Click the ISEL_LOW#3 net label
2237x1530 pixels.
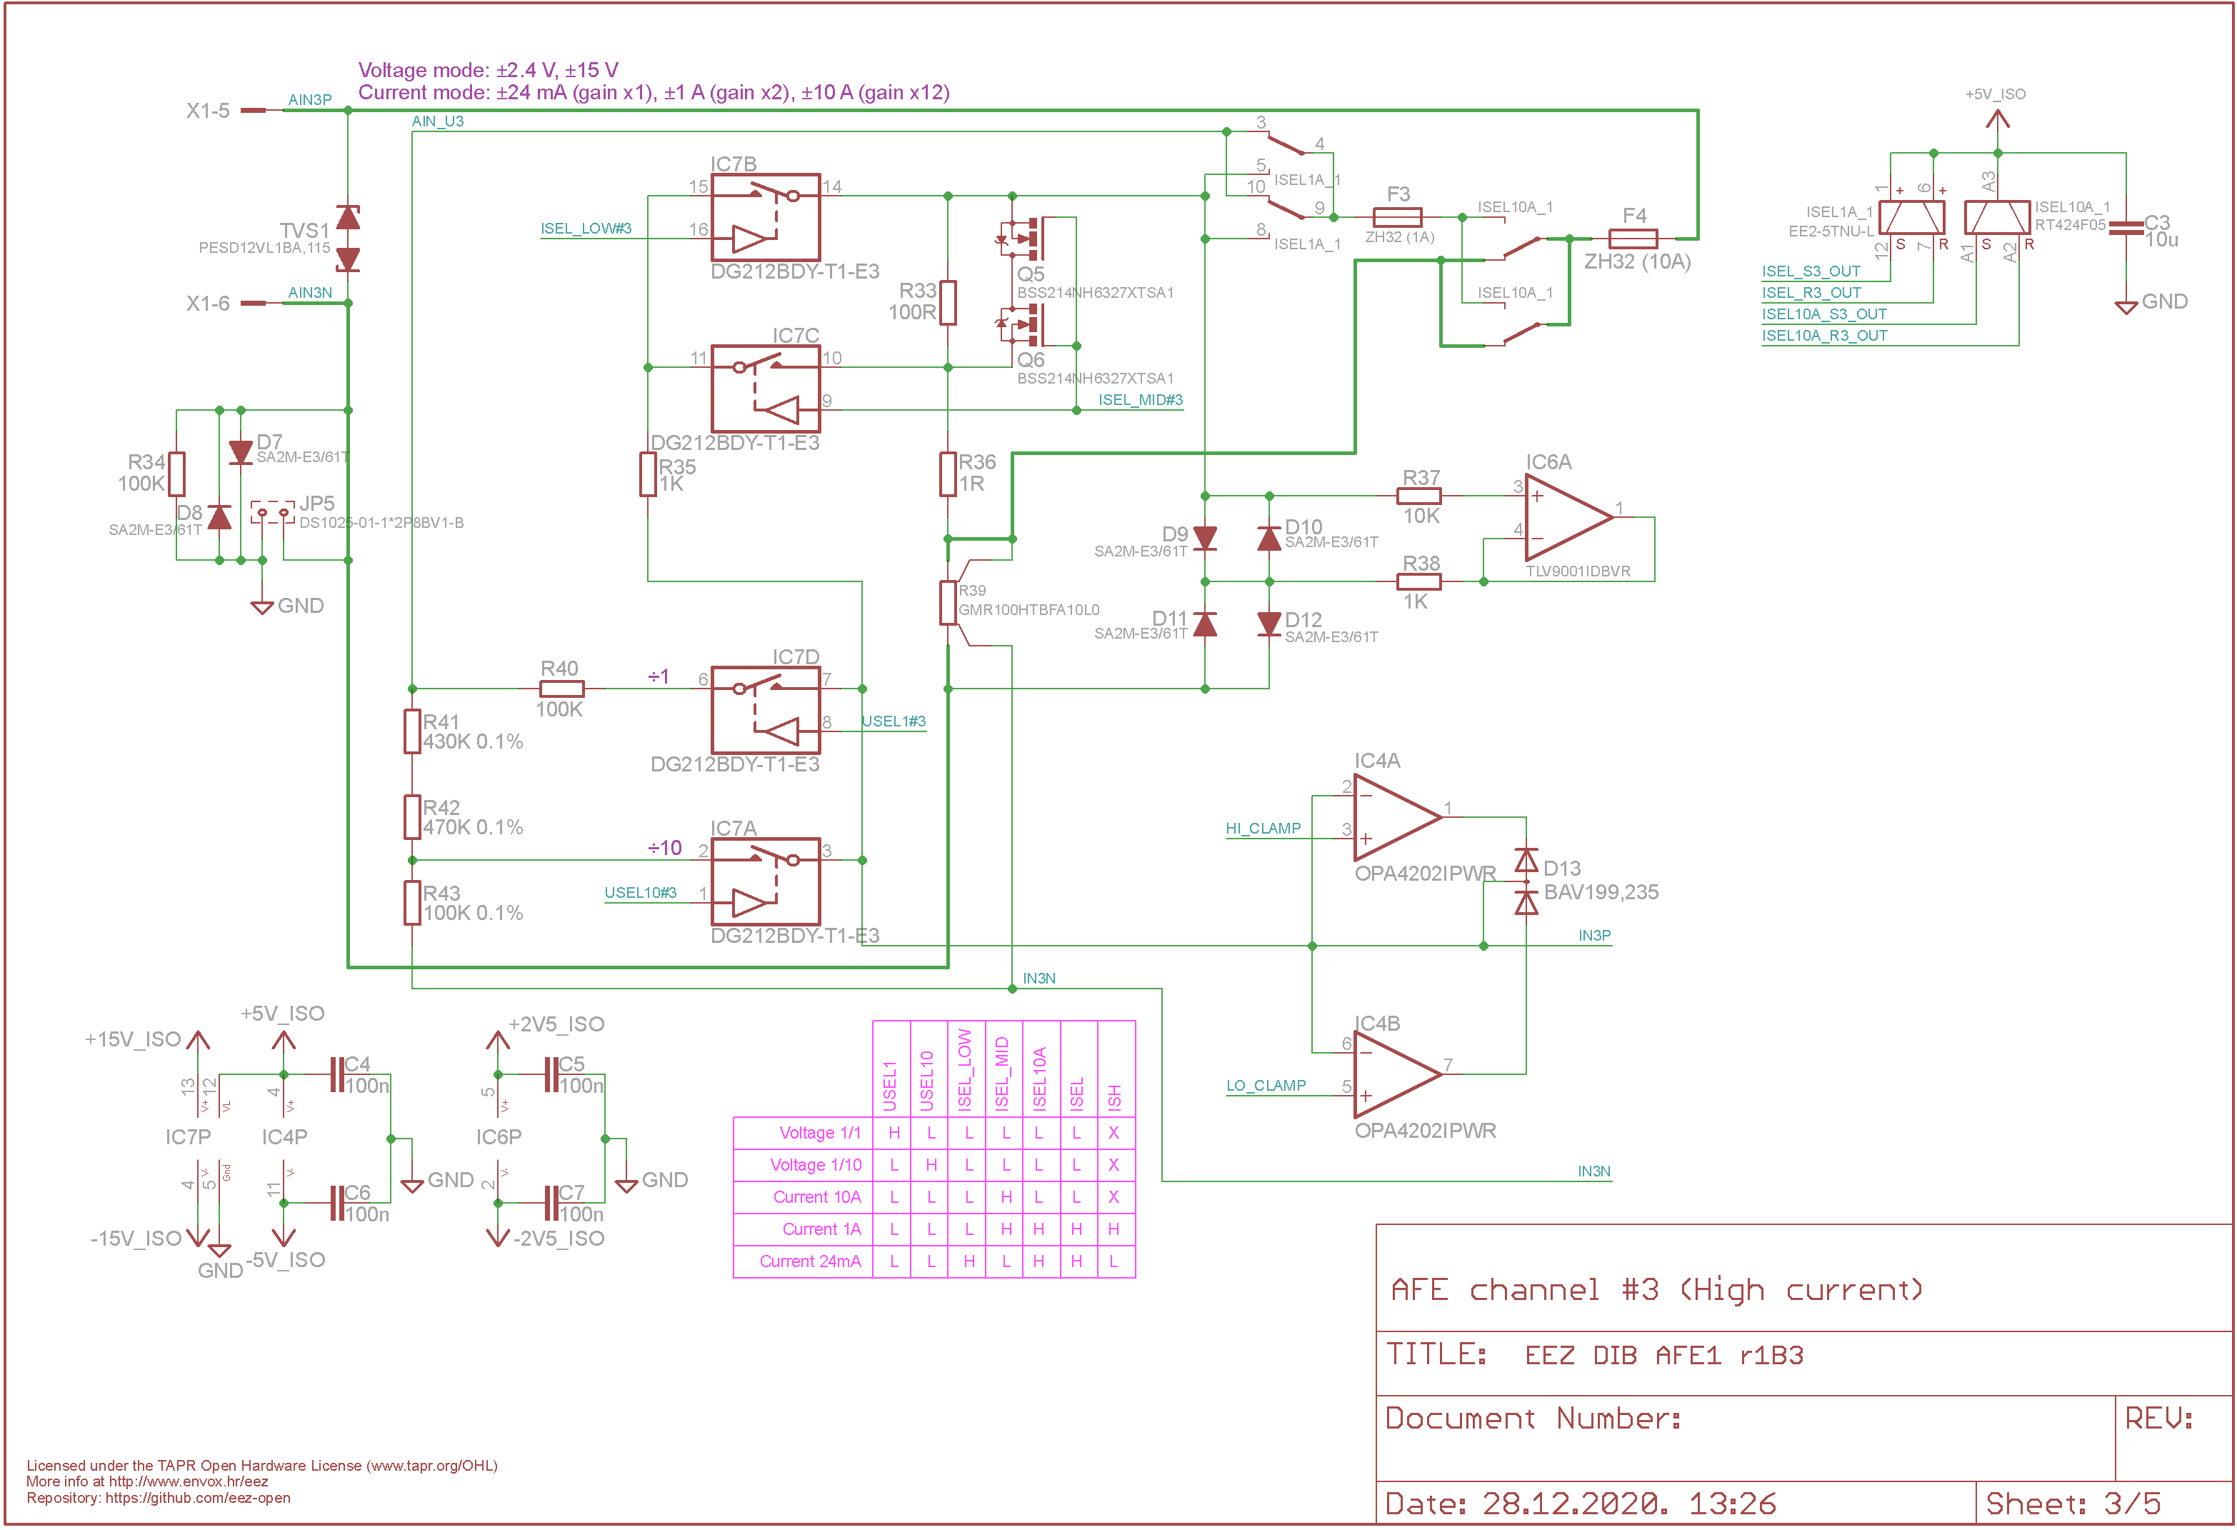tap(585, 228)
